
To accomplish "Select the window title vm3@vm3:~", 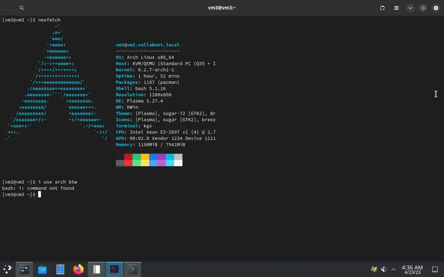I will click(x=222, y=8).
